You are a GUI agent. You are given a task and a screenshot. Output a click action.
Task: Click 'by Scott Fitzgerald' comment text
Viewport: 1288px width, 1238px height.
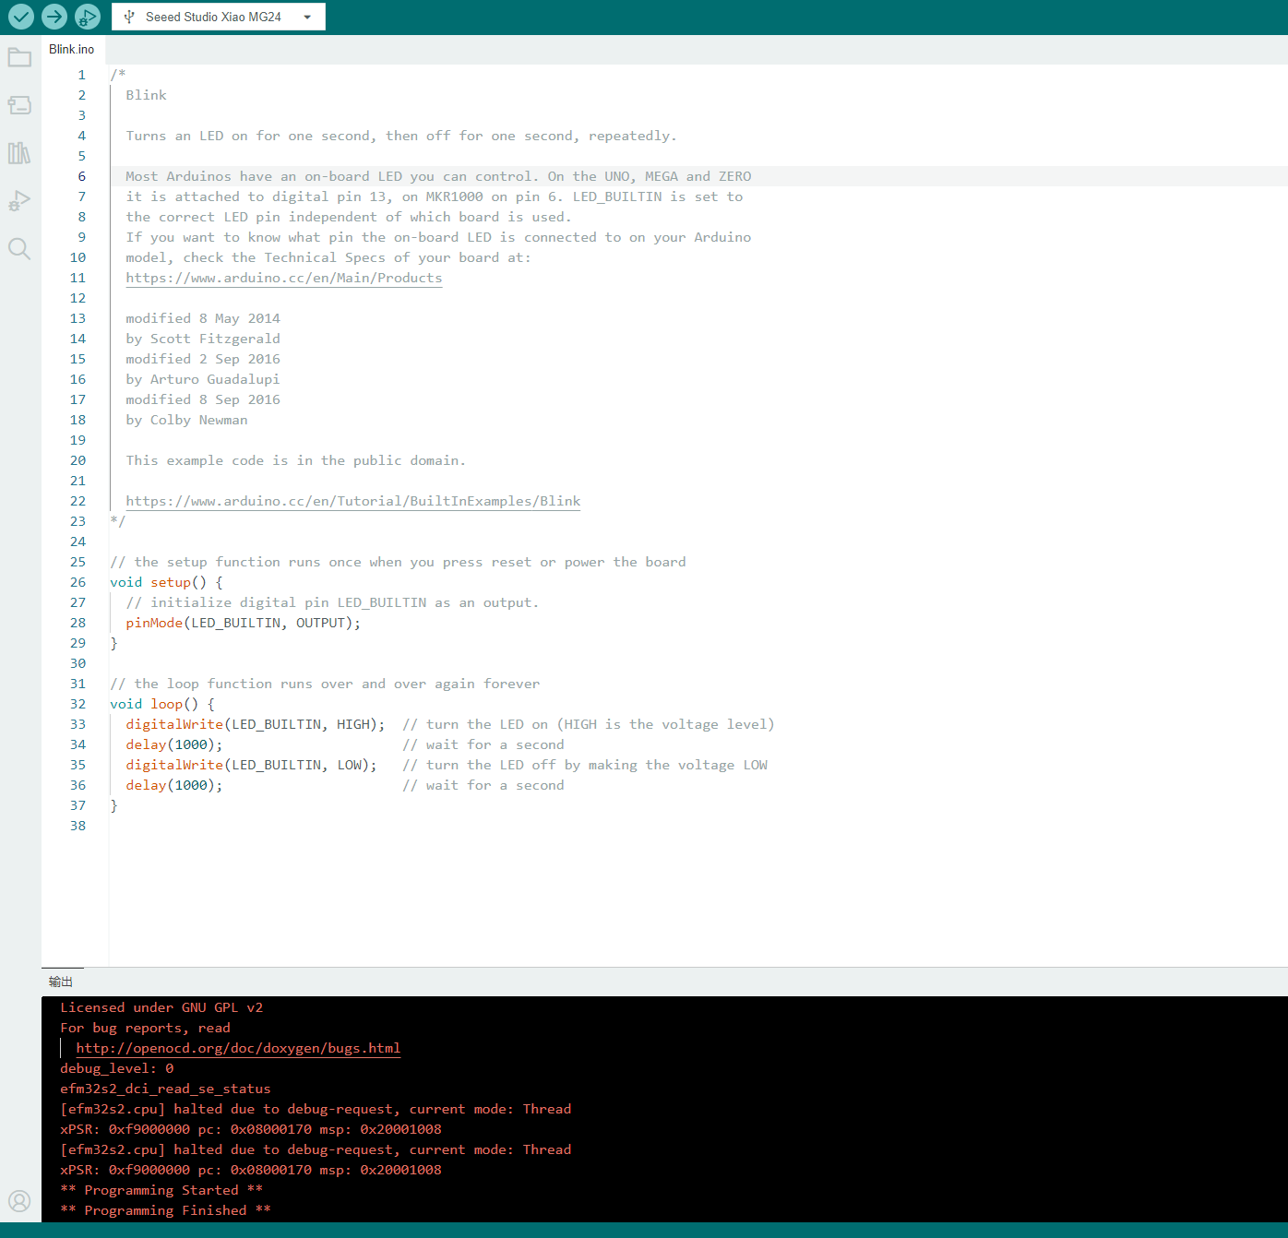pyautogui.click(x=203, y=339)
